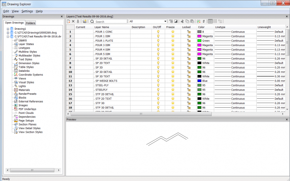Image resolution: width=290 pixels, height=181 pixels.
Task: Click Green swatch for POUR 1 PLATE
Action: (199, 41)
